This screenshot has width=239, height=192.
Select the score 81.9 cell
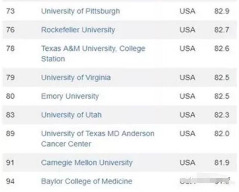point(222,162)
